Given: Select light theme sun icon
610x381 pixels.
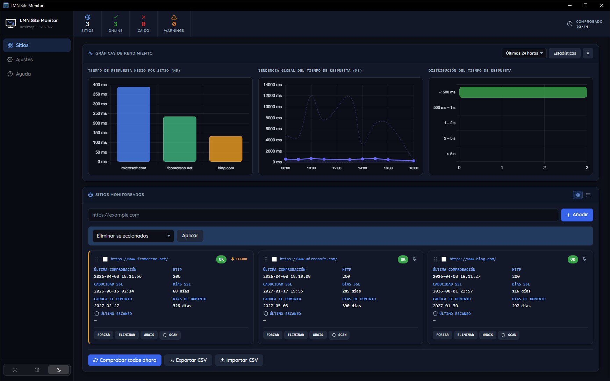Looking at the screenshot, I should coord(15,370).
